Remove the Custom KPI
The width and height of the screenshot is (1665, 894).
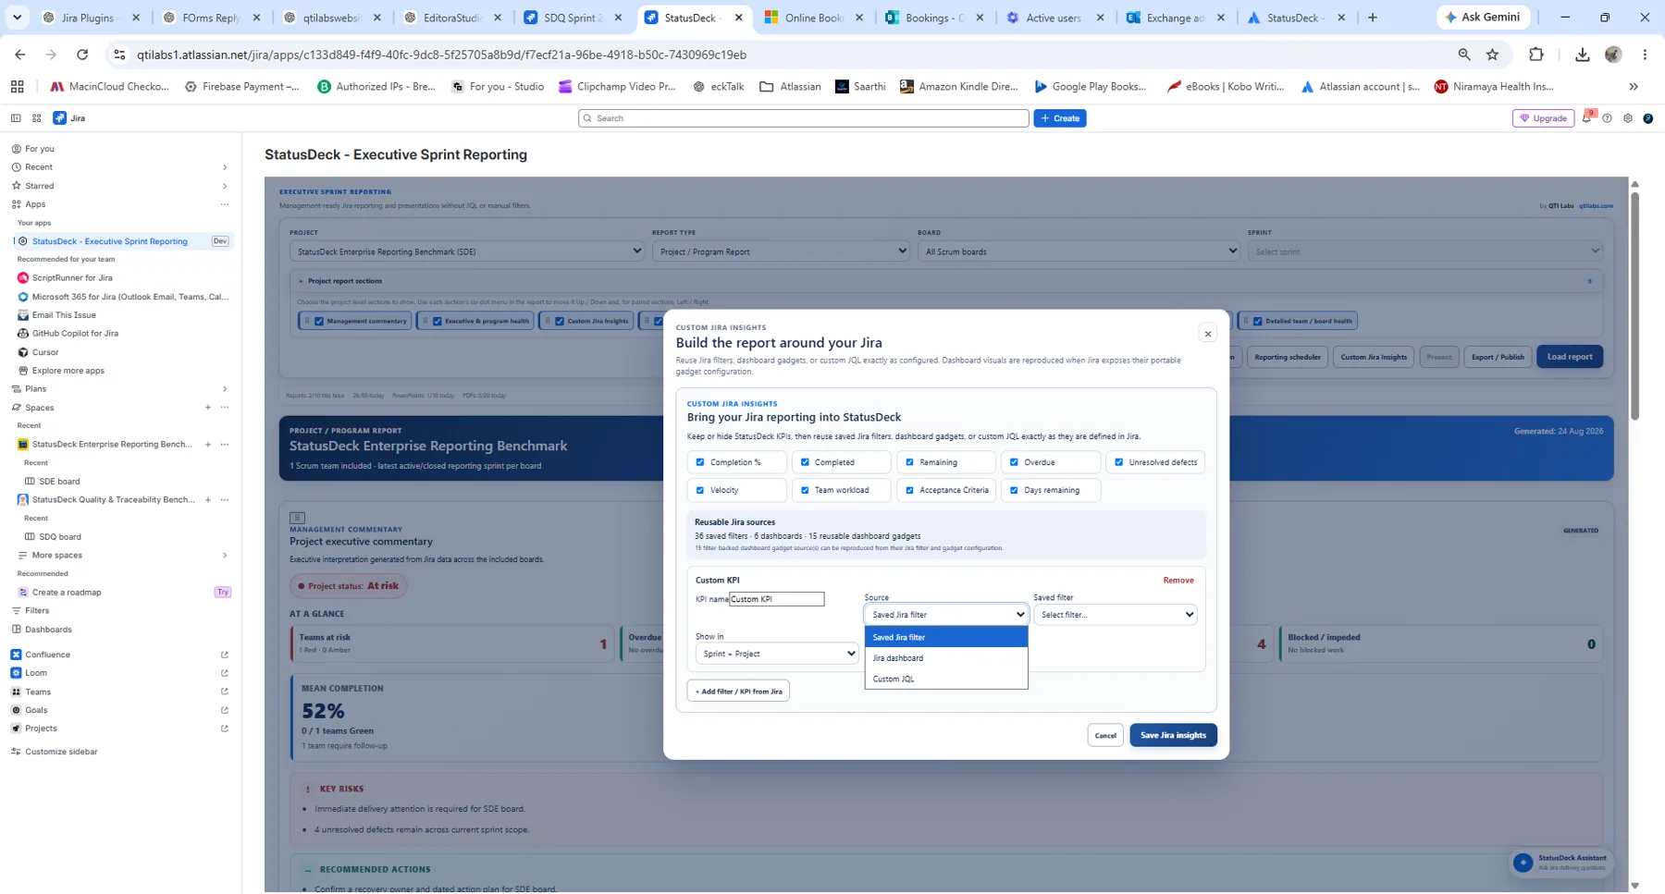pos(1178,581)
